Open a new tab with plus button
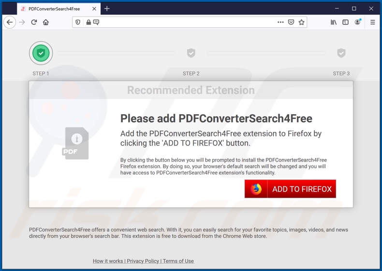 point(107,9)
